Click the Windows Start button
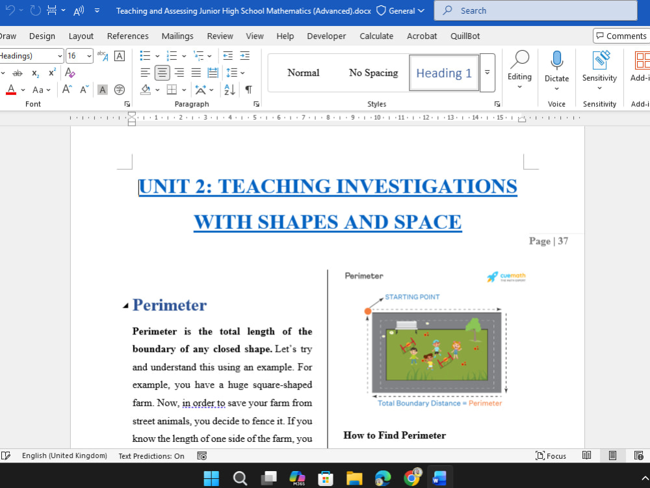 point(211,478)
